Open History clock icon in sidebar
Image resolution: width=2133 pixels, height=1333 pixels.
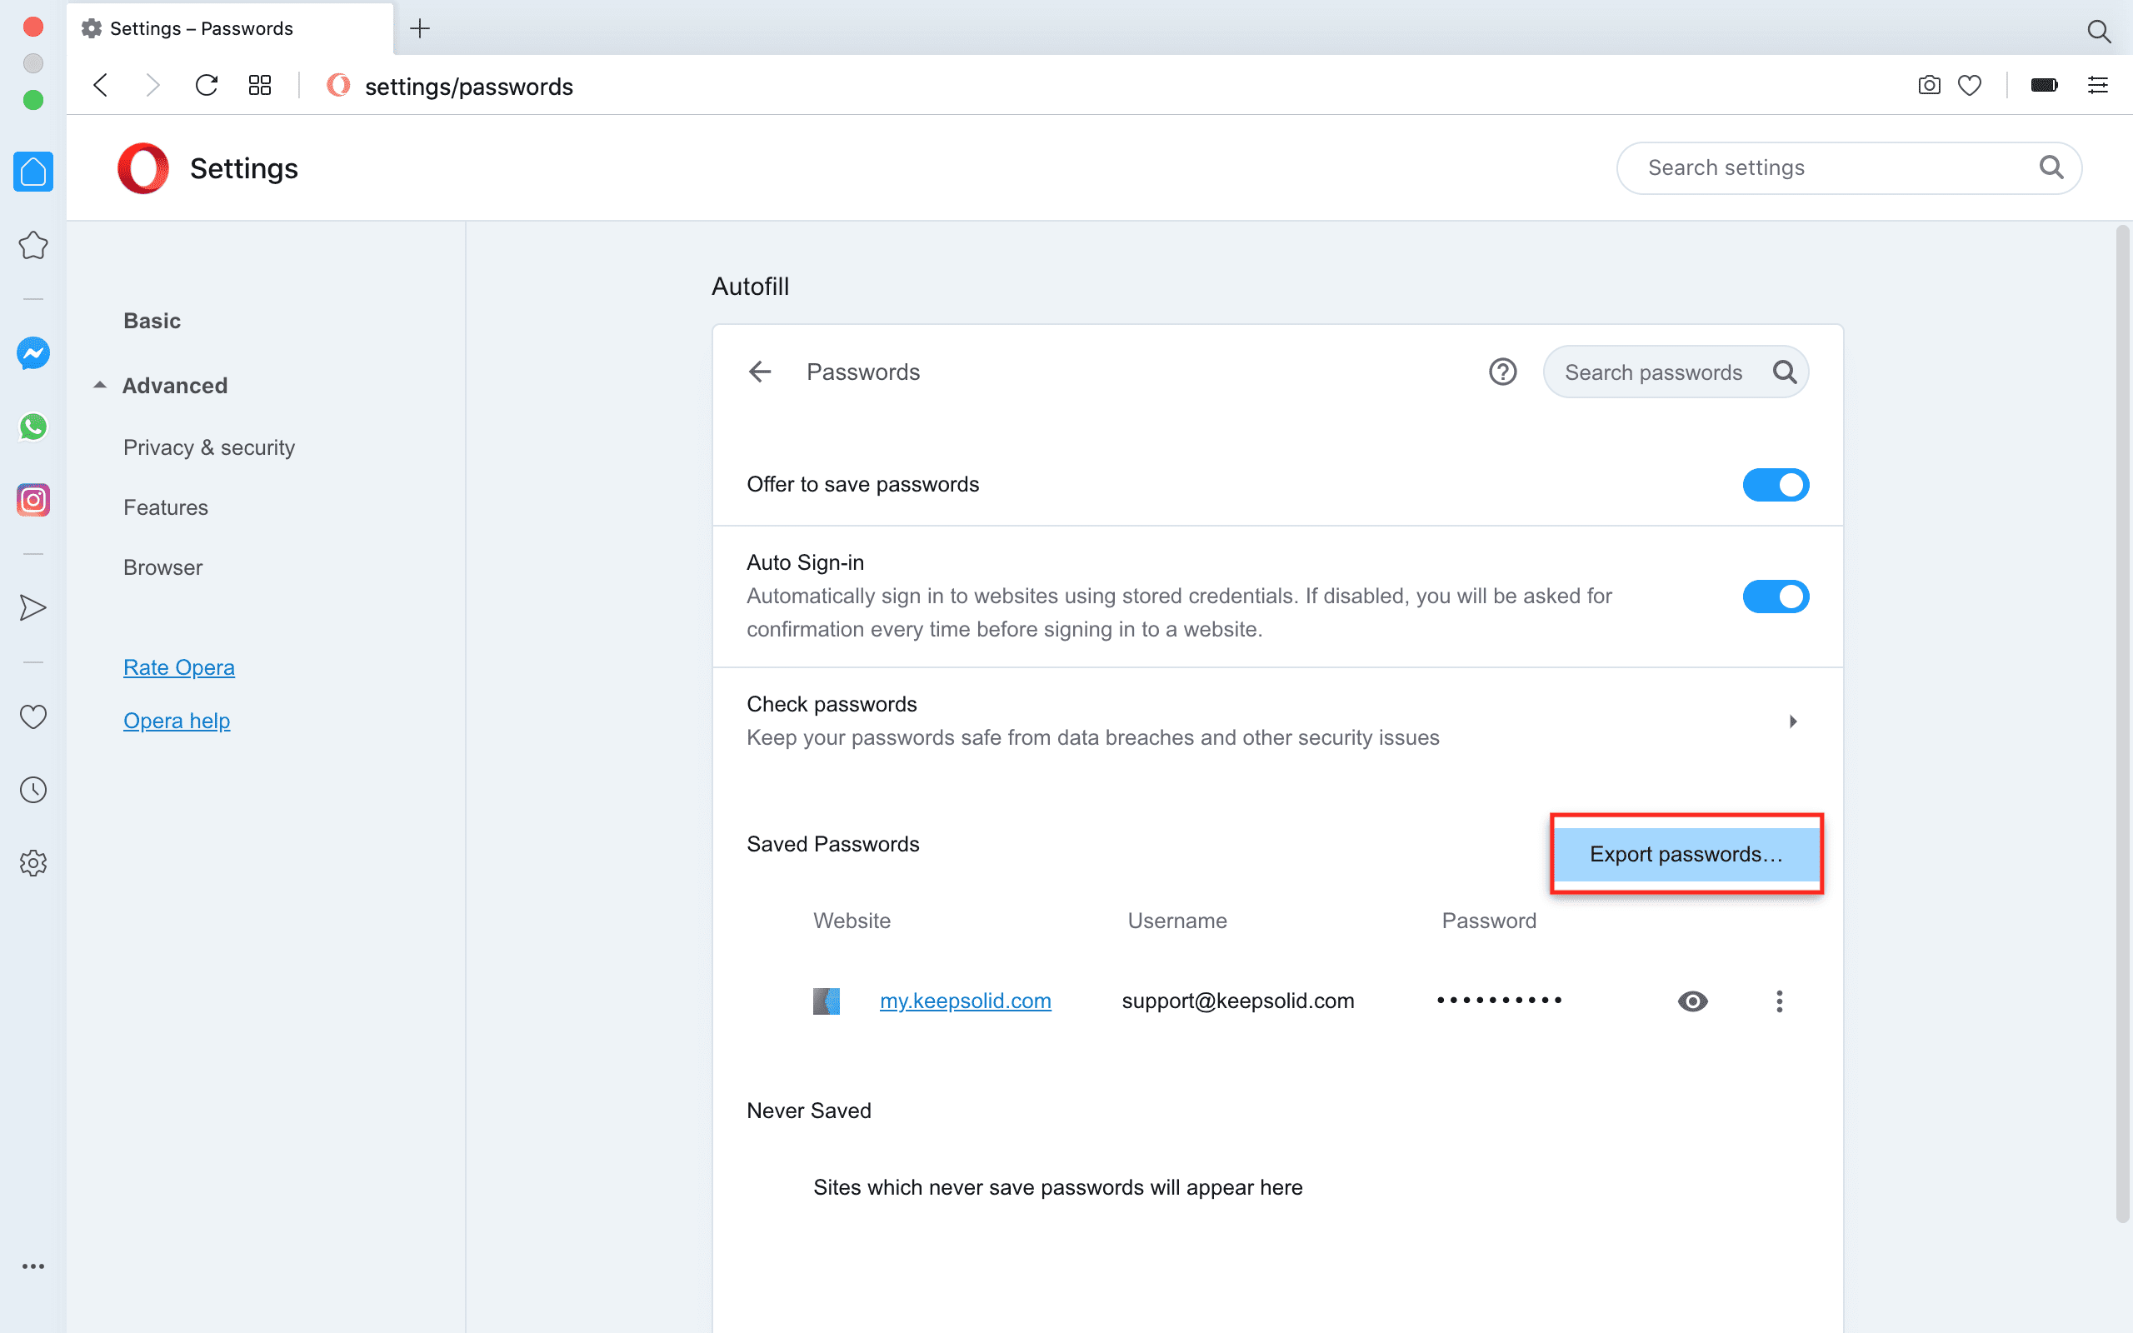tap(32, 790)
